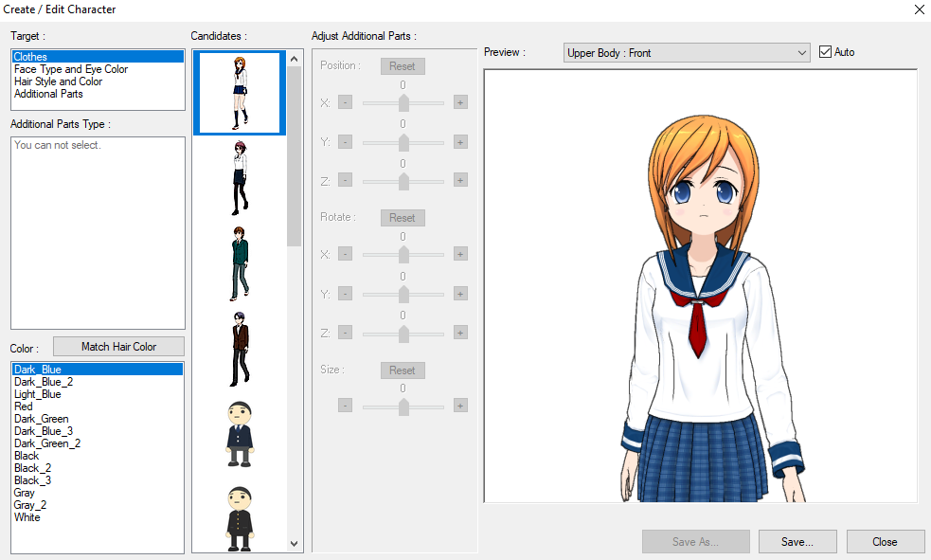This screenshot has height=560, width=931.
Task: Click the Save... button
Action: 797,542
